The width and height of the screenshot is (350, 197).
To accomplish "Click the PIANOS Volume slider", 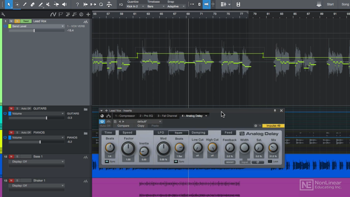I will point(36,142).
